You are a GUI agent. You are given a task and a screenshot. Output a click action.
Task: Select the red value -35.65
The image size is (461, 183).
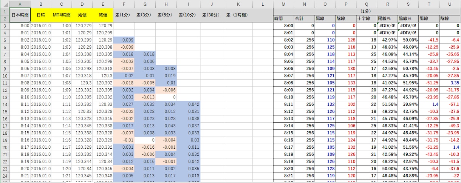[450, 54]
